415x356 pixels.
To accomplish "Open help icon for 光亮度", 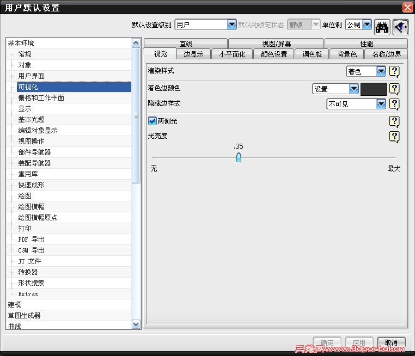I will (x=394, y=137).
